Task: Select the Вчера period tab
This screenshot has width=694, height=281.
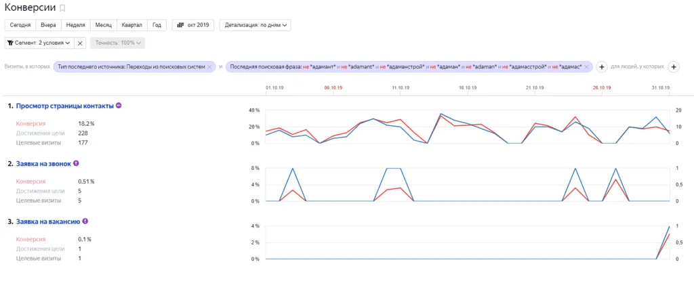Action: [48, 25]
